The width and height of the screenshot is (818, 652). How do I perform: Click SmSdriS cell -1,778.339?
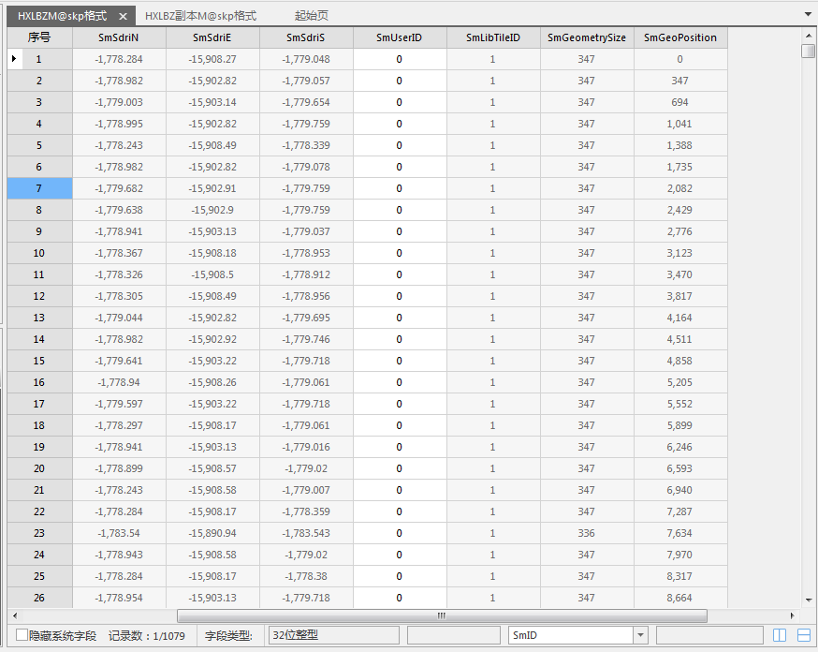click(x=306, y=145)
